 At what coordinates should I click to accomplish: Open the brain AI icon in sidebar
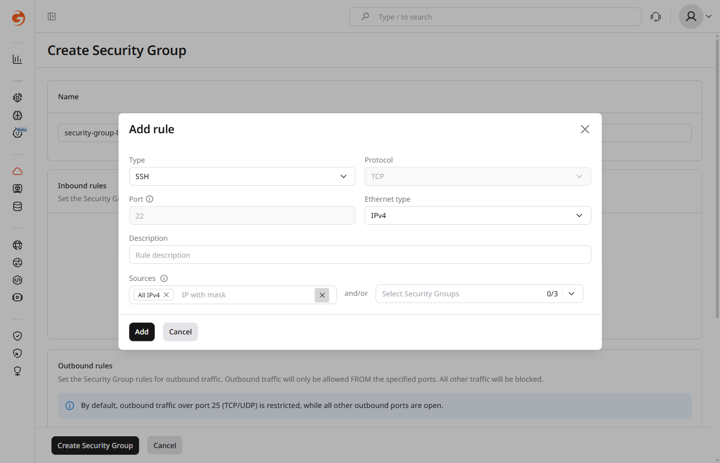(17, 115)
